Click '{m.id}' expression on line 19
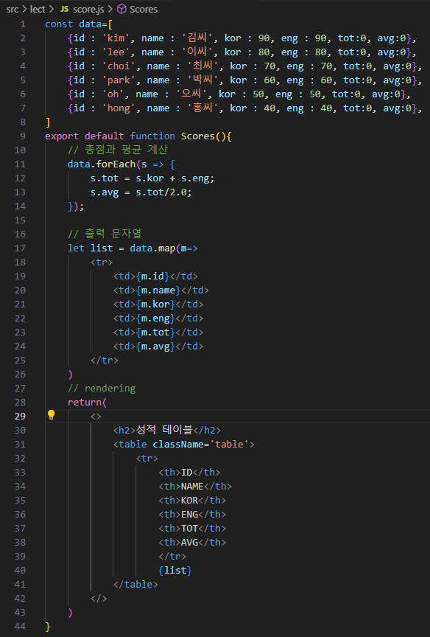430x637 pixels. tap(152, 276)
